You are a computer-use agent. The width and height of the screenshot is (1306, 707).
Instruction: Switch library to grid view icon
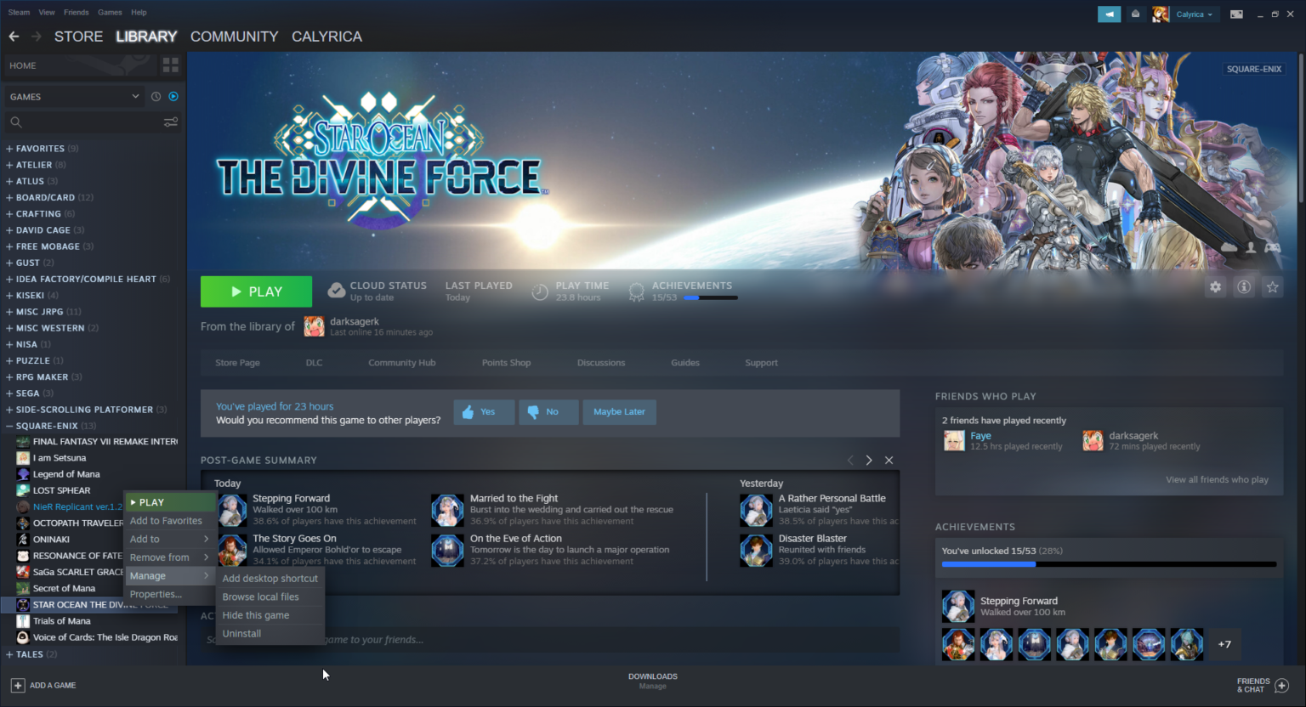170,65
